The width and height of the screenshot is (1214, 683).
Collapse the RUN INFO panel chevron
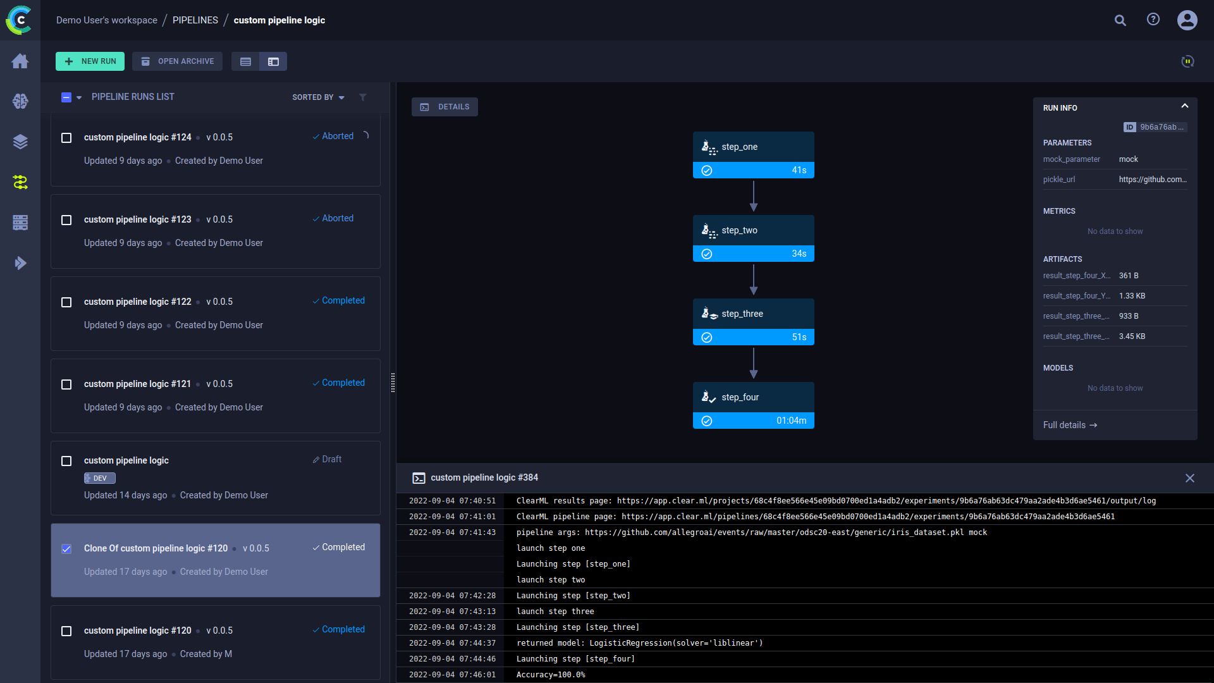1185,106
